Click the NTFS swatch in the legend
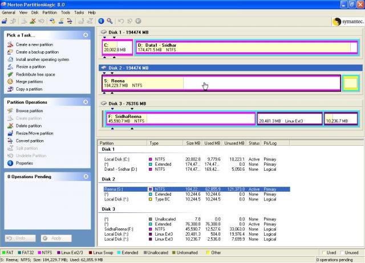This screenshot has height=263, width=365. coord(39,253)
